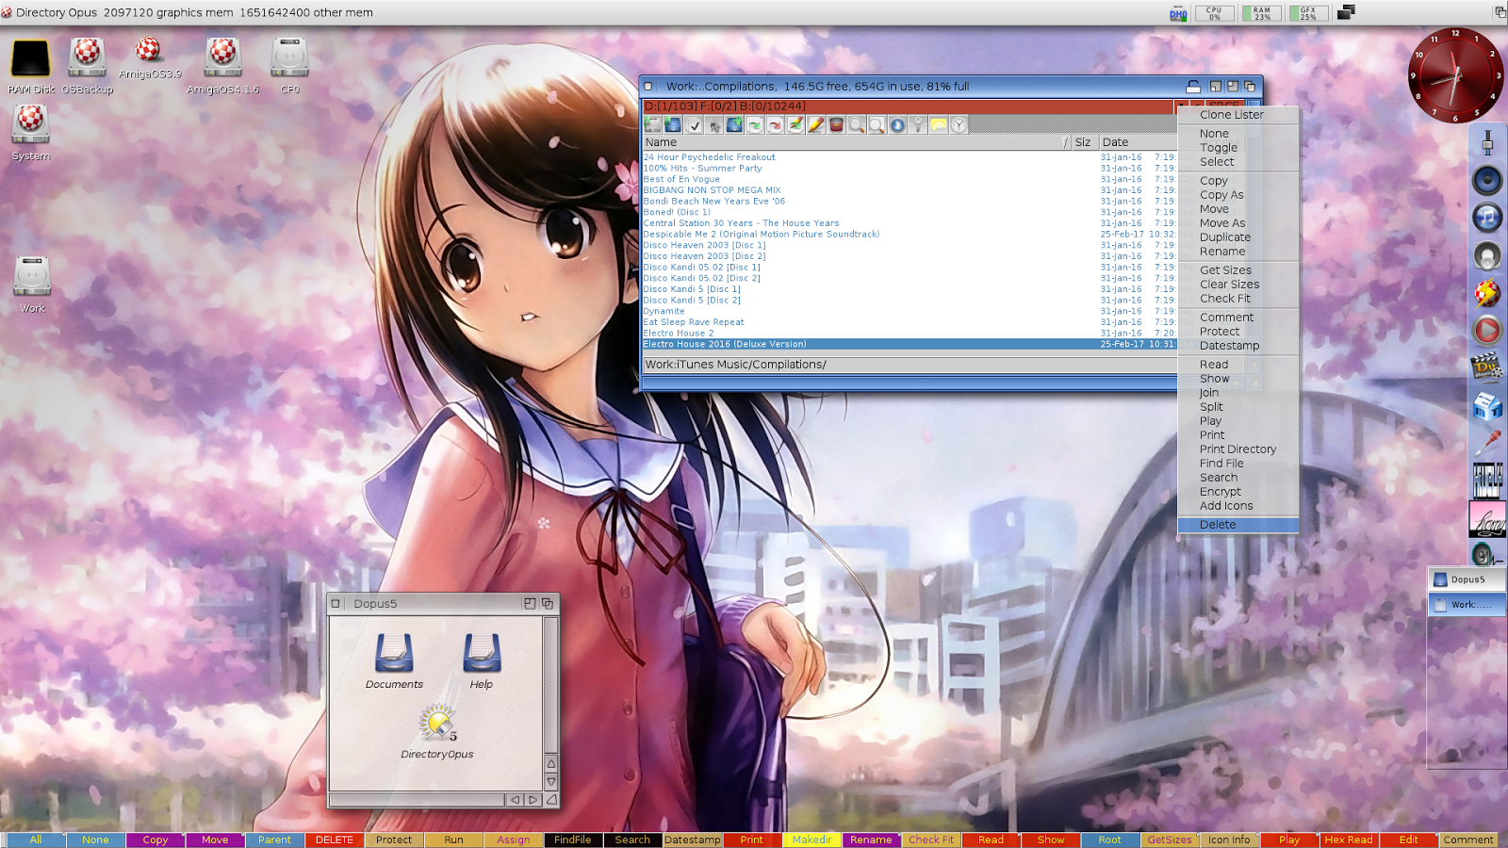Screen dimensions: 1508x848
Task: Choose Encrypt in the popup menu
Action: pos(1238,492)
